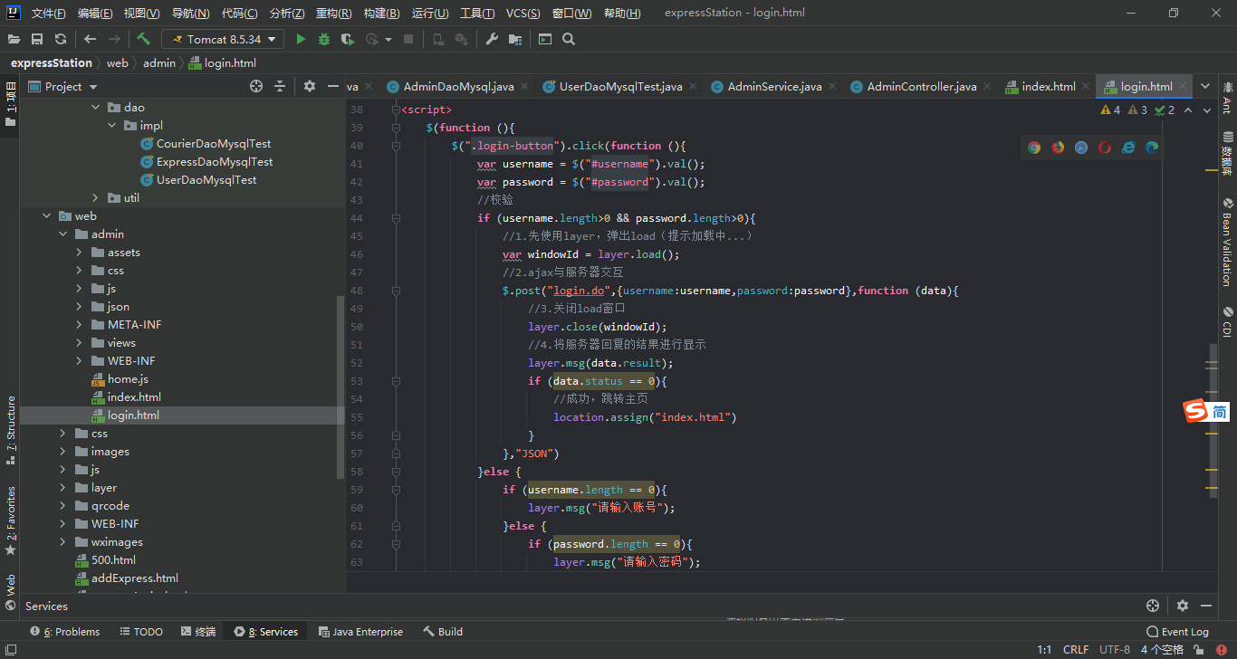Viewport: 1237px width, 659px height.
Task: Open file or project via folder icon
Action: [14, 39]
